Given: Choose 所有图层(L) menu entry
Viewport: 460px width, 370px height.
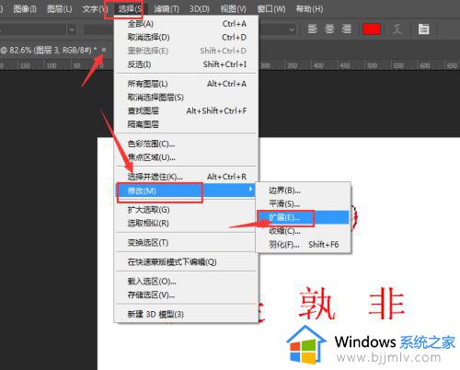Looking at the screenshot, I should [x=187, y=84].
